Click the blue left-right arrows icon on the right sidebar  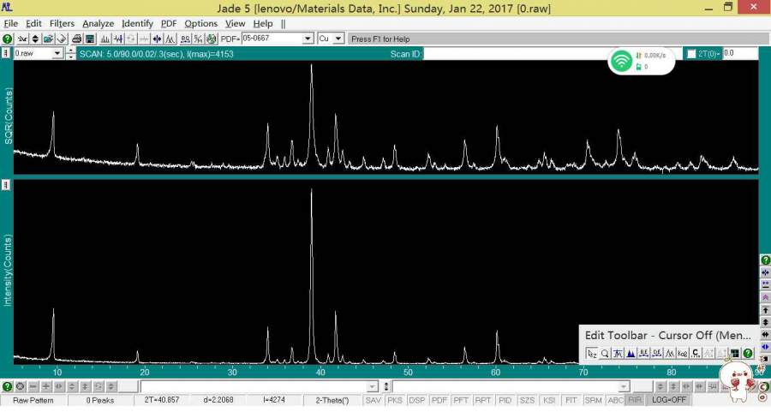765,347
